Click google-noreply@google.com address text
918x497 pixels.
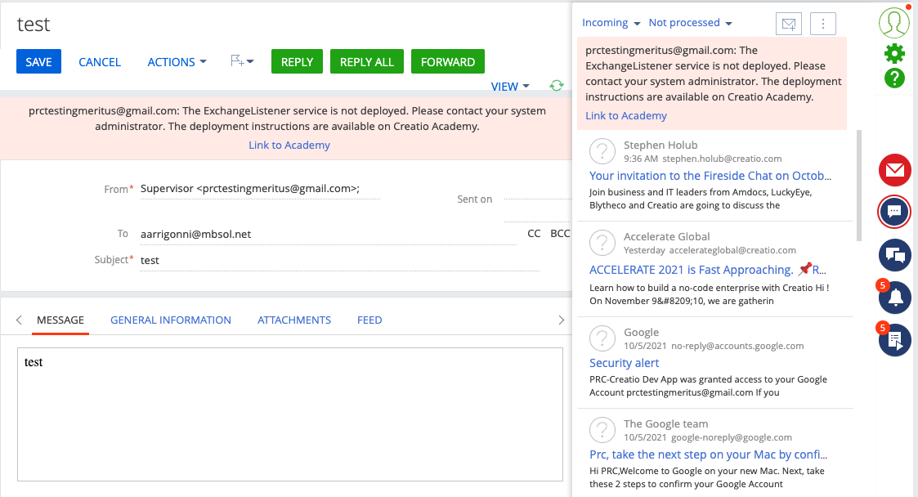tap(732, 437)
